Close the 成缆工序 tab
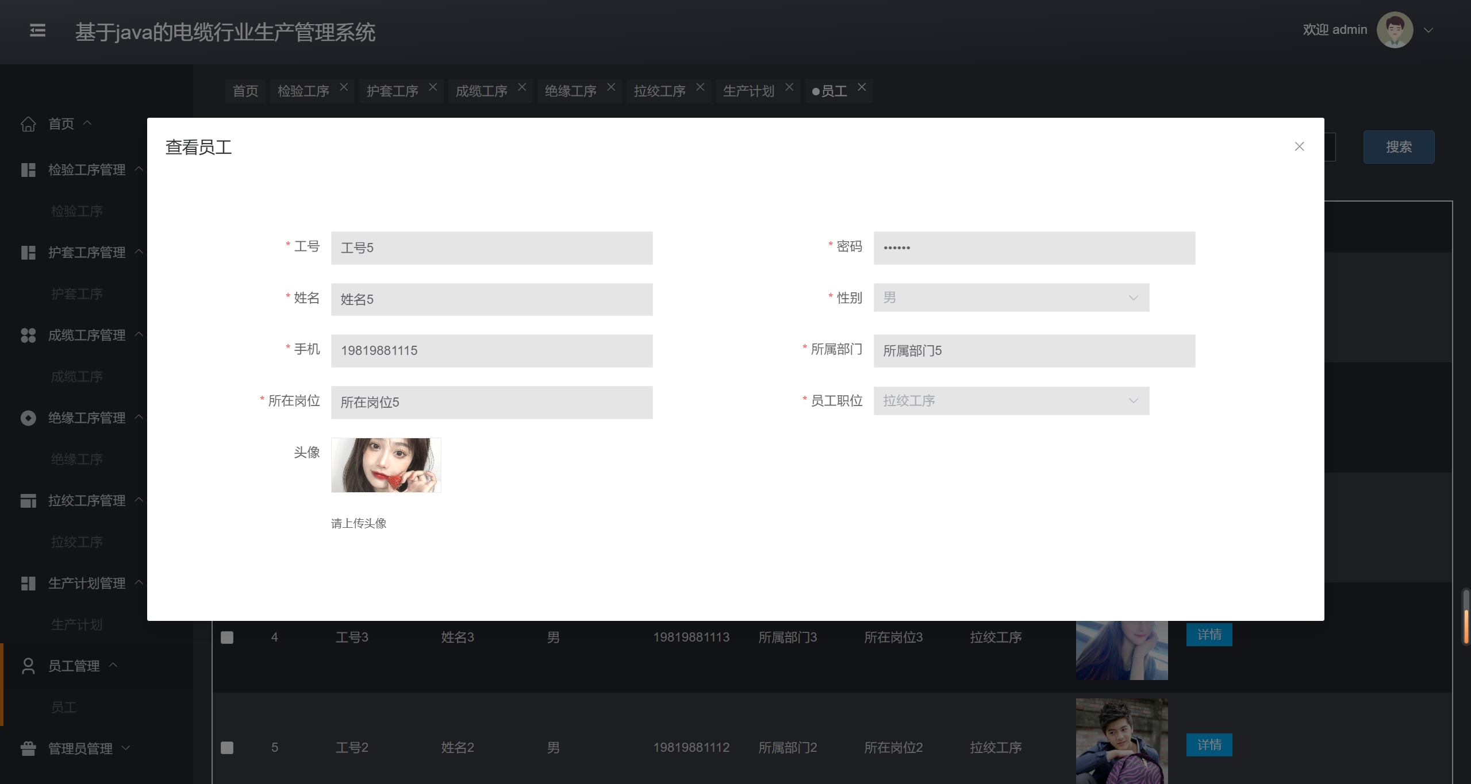The height and width of the screenshot is (784, 1471). pyautogui.click(x=522, y=87)
